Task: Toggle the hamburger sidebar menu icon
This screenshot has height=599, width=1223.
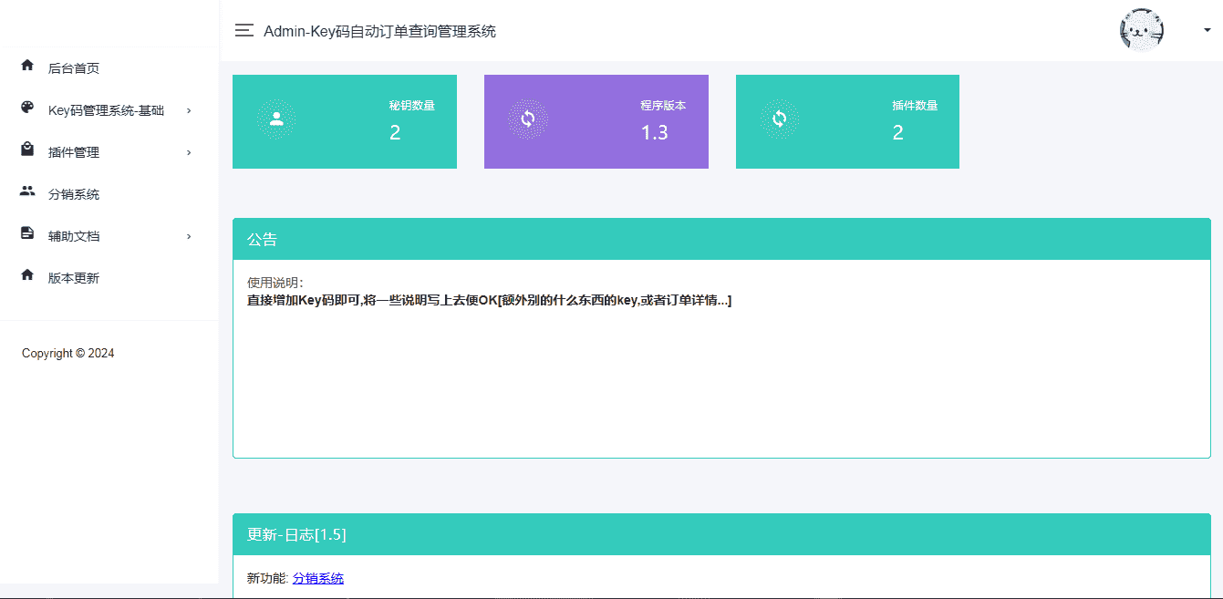Action: point(244,31)
